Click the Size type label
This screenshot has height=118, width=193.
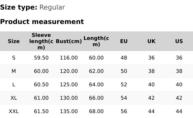coord(19,7)
